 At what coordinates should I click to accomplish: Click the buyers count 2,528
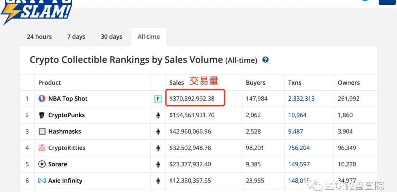point(253,132)
